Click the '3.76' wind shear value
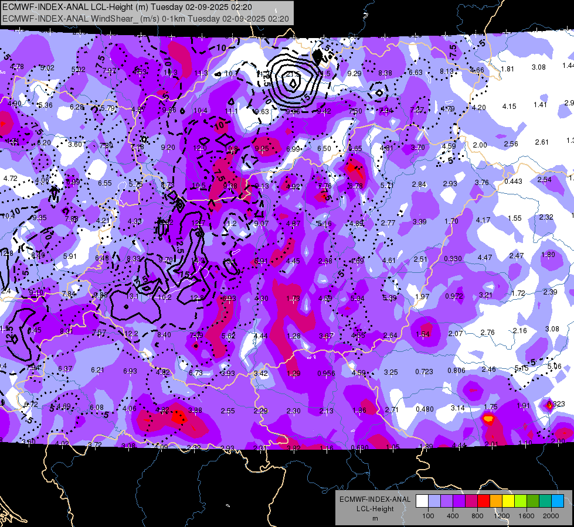The width and height of the screenshot is (574, 527). pyautogui.click(x=482, y=183)
